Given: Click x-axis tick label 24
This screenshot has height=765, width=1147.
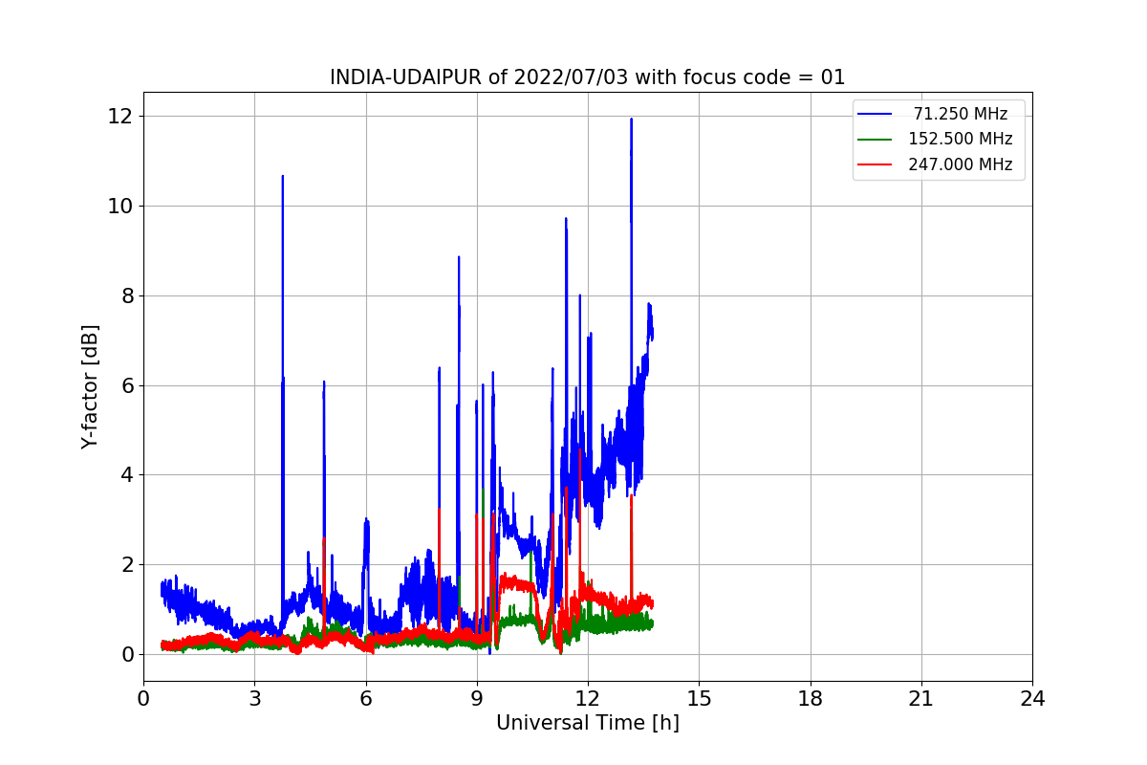Looking at the screenshot, I should [1032, 698].
